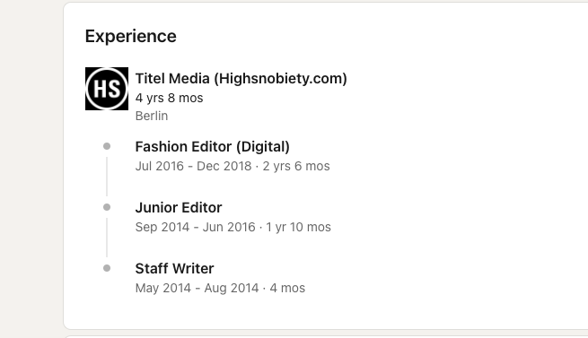Select the Junior Editor role title
The image size is (588, 338).
pos(179,208)
